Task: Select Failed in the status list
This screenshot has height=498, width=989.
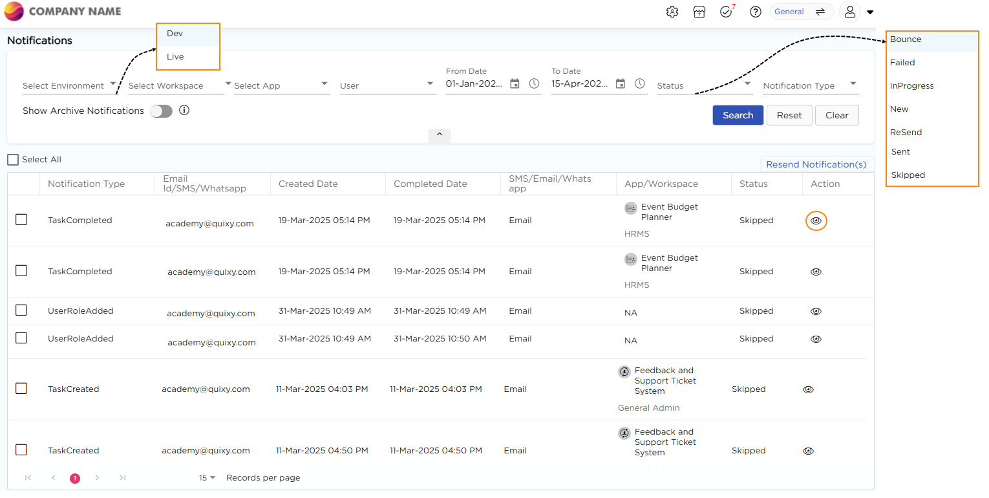Action: click(902, 63)
